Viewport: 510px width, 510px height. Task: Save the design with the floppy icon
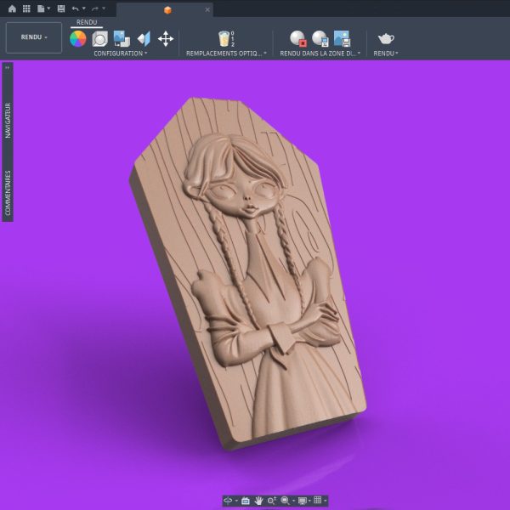[61, 8]
